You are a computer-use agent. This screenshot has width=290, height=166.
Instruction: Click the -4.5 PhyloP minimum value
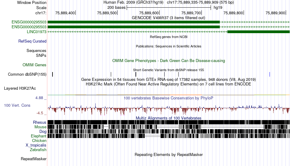tap(40, 113)
